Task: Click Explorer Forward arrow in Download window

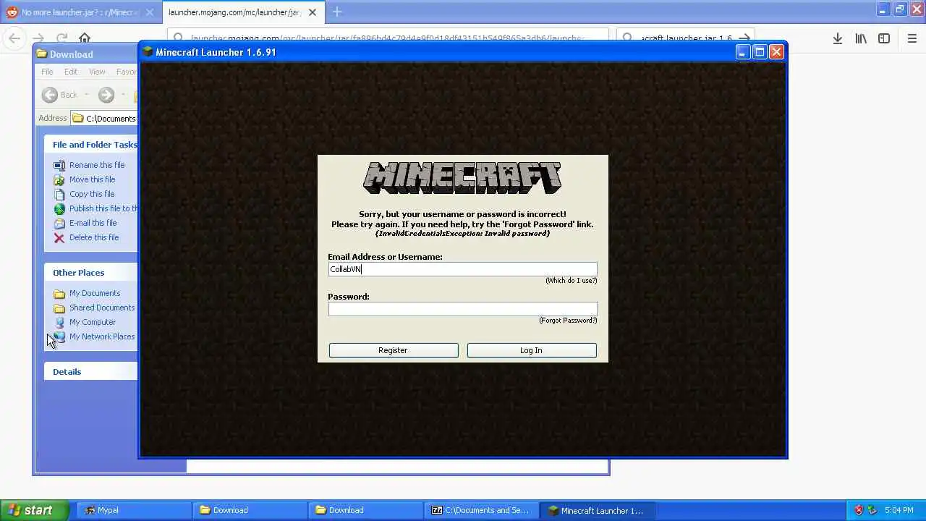Action: [x=106, y=95]
